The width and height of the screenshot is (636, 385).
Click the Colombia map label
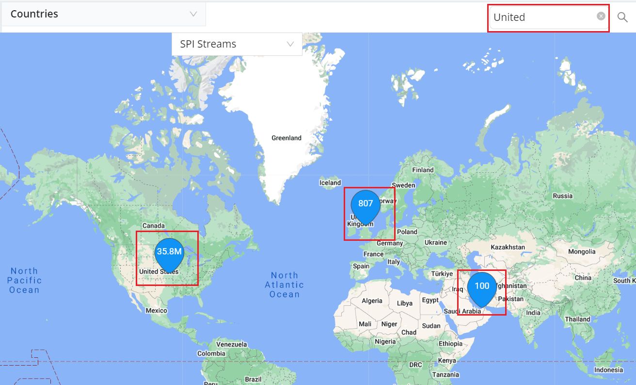(x=211, y=354)
